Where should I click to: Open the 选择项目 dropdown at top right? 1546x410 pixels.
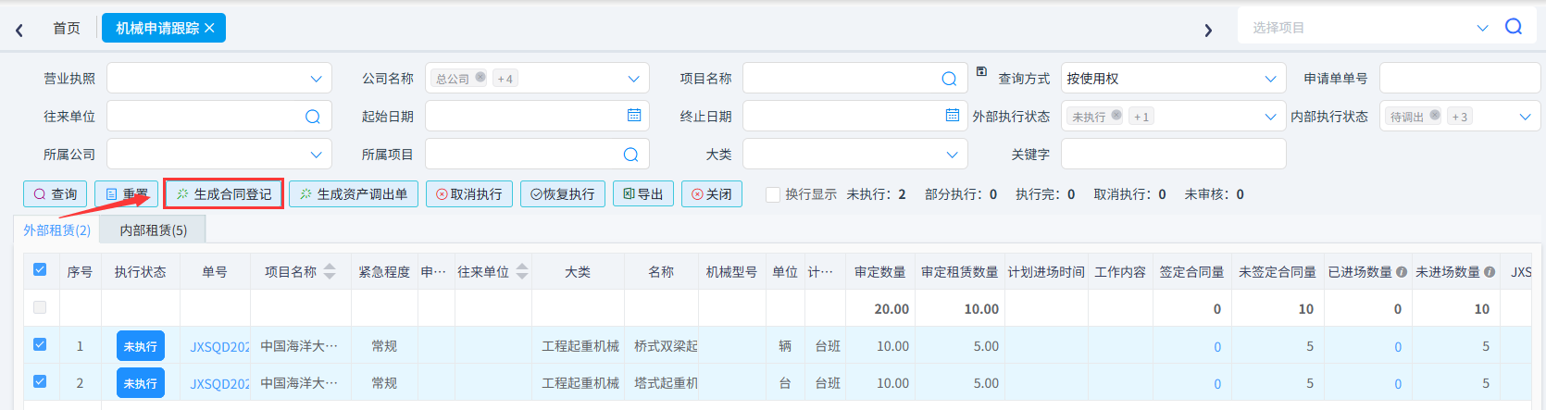click(1482, 28)
